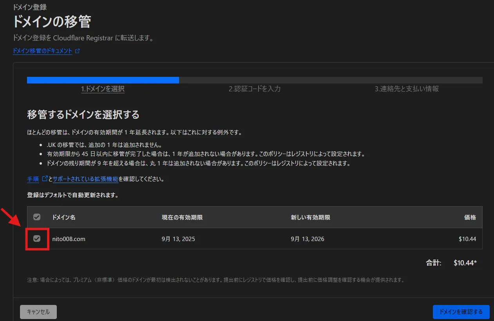Click the gray unfilled progress bar segment
494x321 pixels.
[330, 80]
